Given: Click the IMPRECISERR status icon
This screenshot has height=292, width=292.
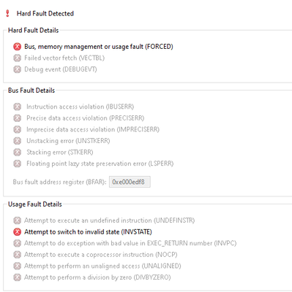Looking at the screenshot, I should click(x=17, y=129).
